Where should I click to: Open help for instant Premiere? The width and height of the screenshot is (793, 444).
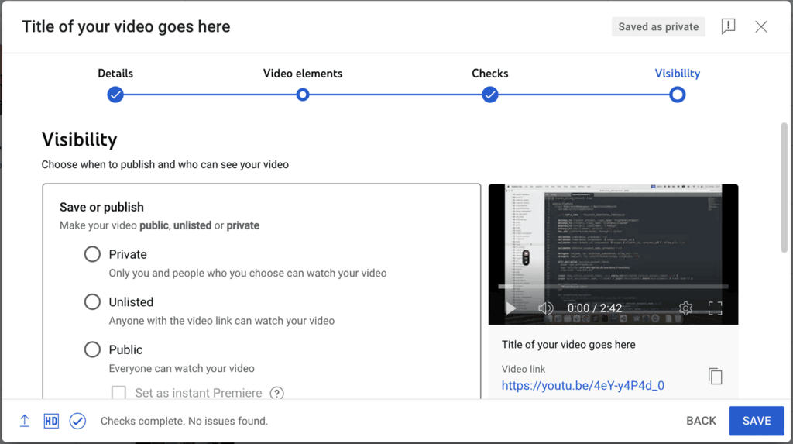pos(276,393)
